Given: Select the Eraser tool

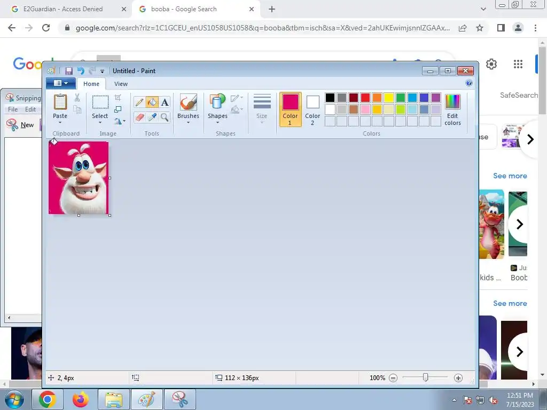Looking at the screenshot, I should (139, 117).
